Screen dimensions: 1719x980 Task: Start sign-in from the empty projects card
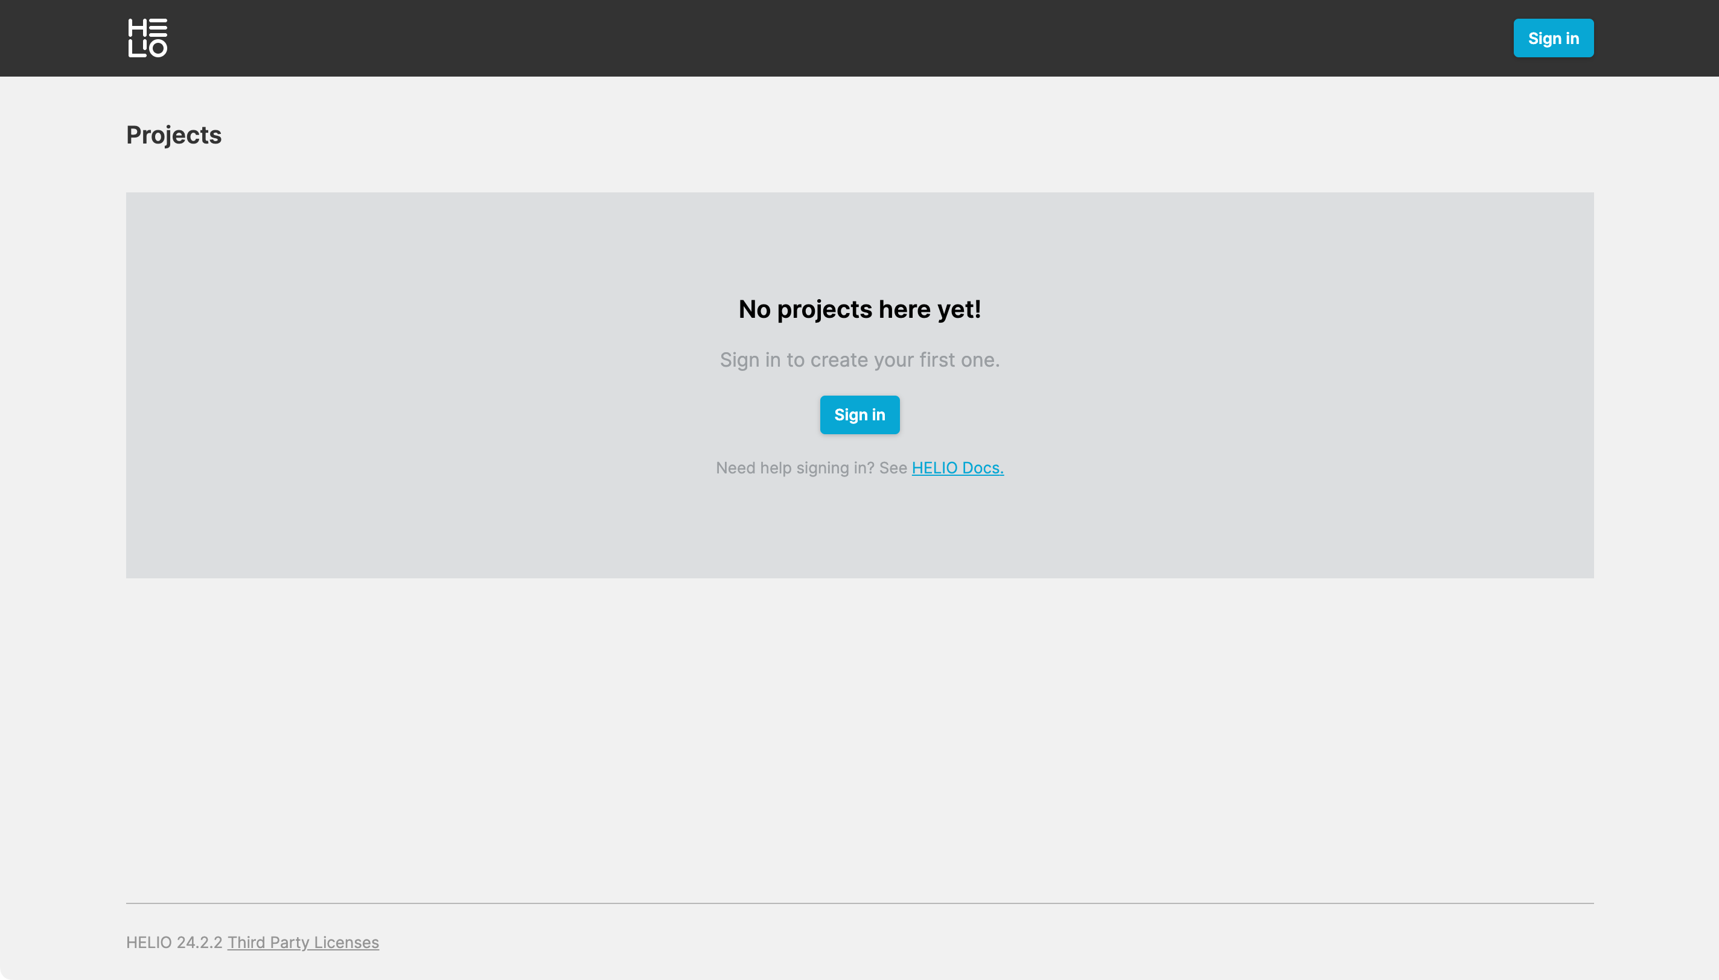pyautogui.click(x=859, y=415)
